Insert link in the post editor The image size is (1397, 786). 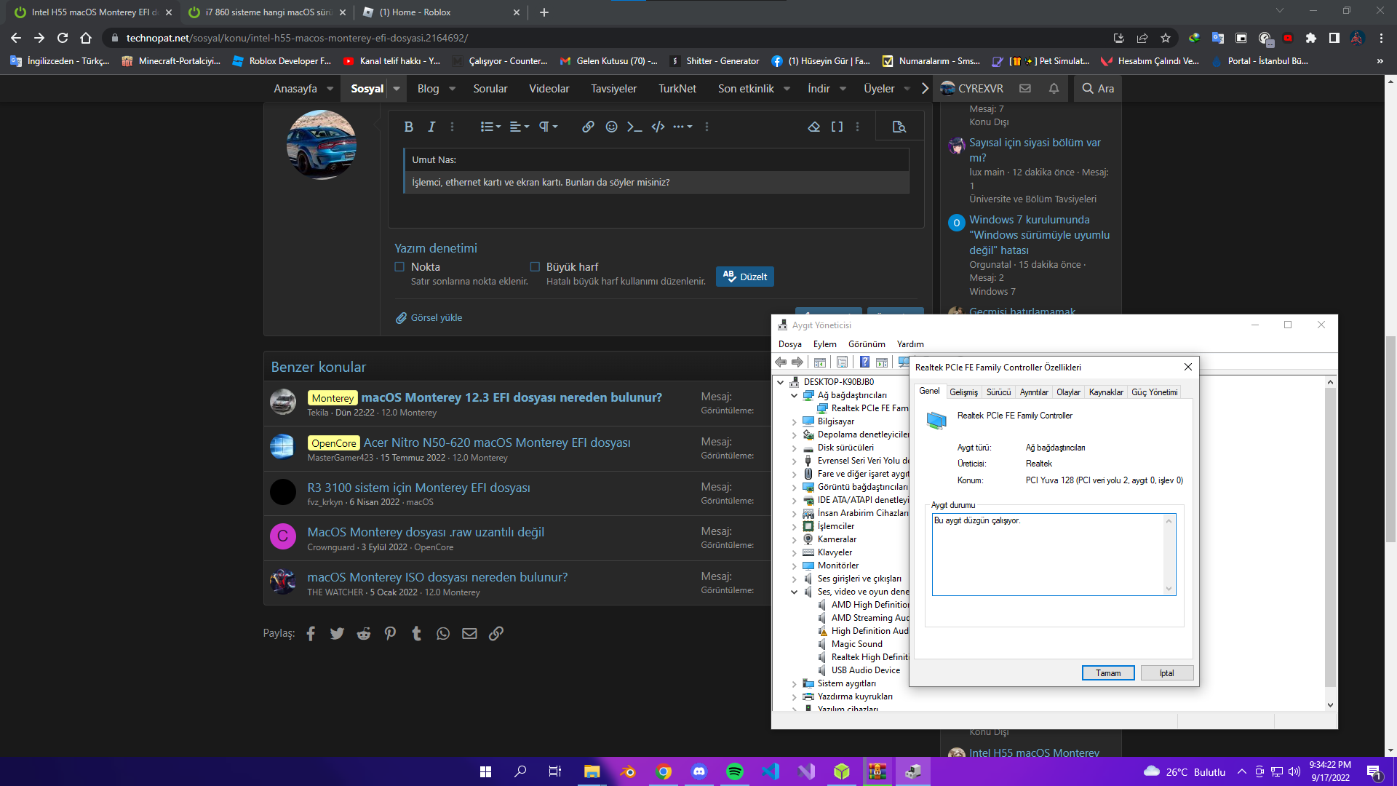click(x=588, y=127)
